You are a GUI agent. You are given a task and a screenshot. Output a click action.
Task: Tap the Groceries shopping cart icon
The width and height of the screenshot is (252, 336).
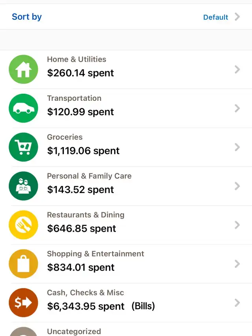pos(23,147)
